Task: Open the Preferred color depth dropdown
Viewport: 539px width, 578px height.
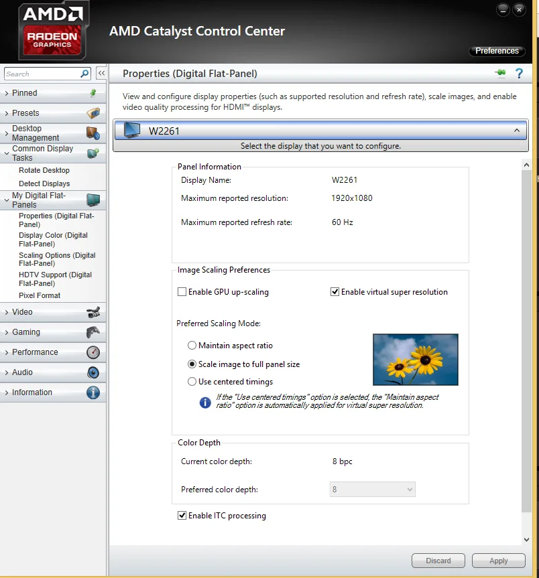Action: click(x=372, y=489)
